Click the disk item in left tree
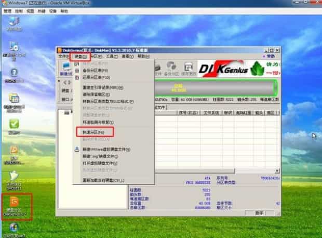This screenshot has width=322, height=238. (x=68, y=112)
